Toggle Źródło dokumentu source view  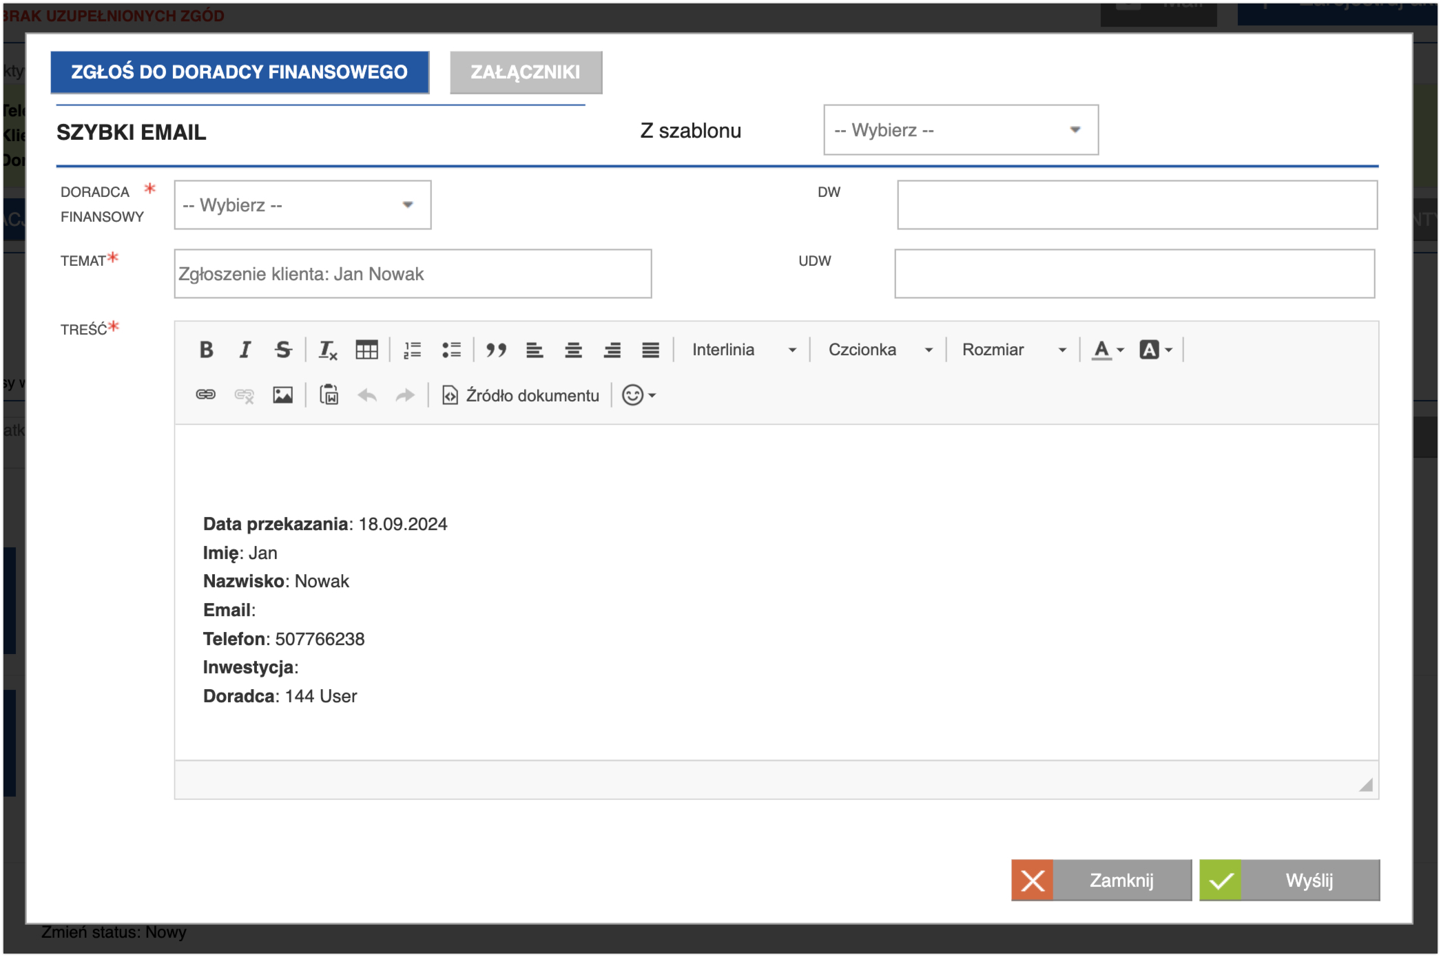[521, 395]
